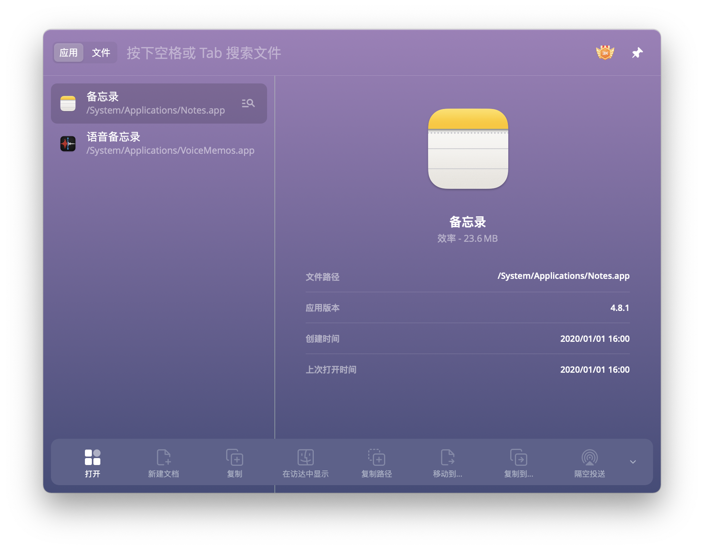Viewport: 704px width, 550px height.
Task: Select the 语音备忘录 VoiceMemos.app result
Action: pos(159,144)
